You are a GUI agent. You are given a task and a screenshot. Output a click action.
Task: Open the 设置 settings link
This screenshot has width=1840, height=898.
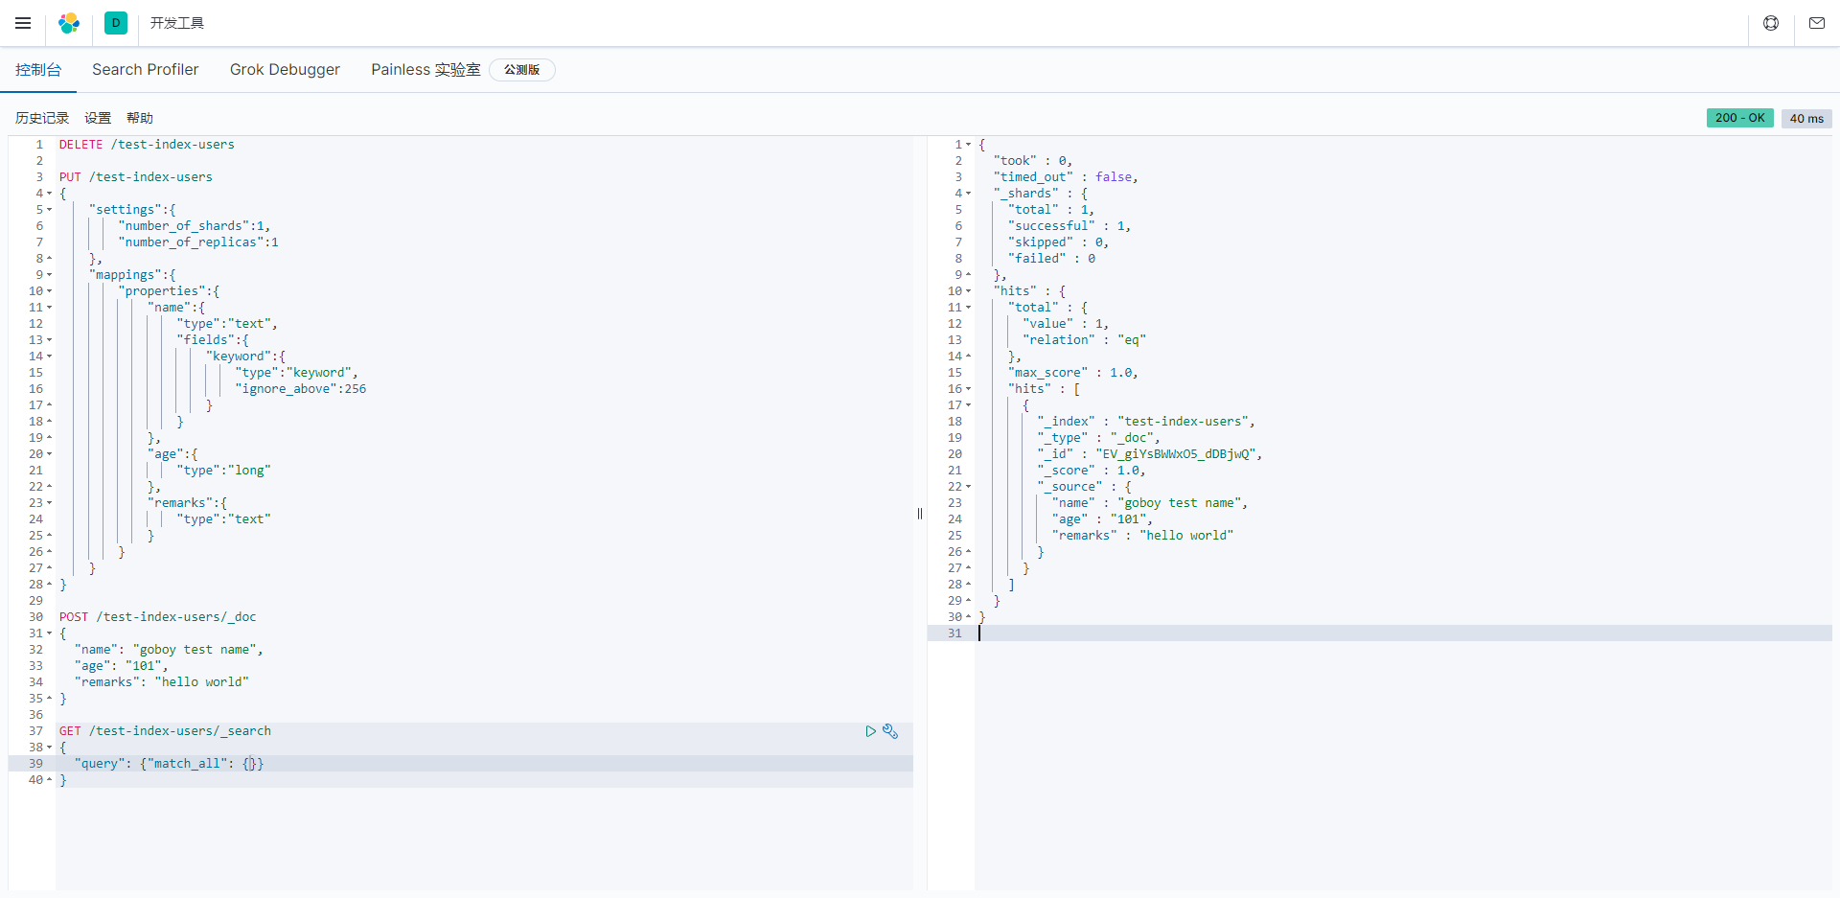point(98,118)
